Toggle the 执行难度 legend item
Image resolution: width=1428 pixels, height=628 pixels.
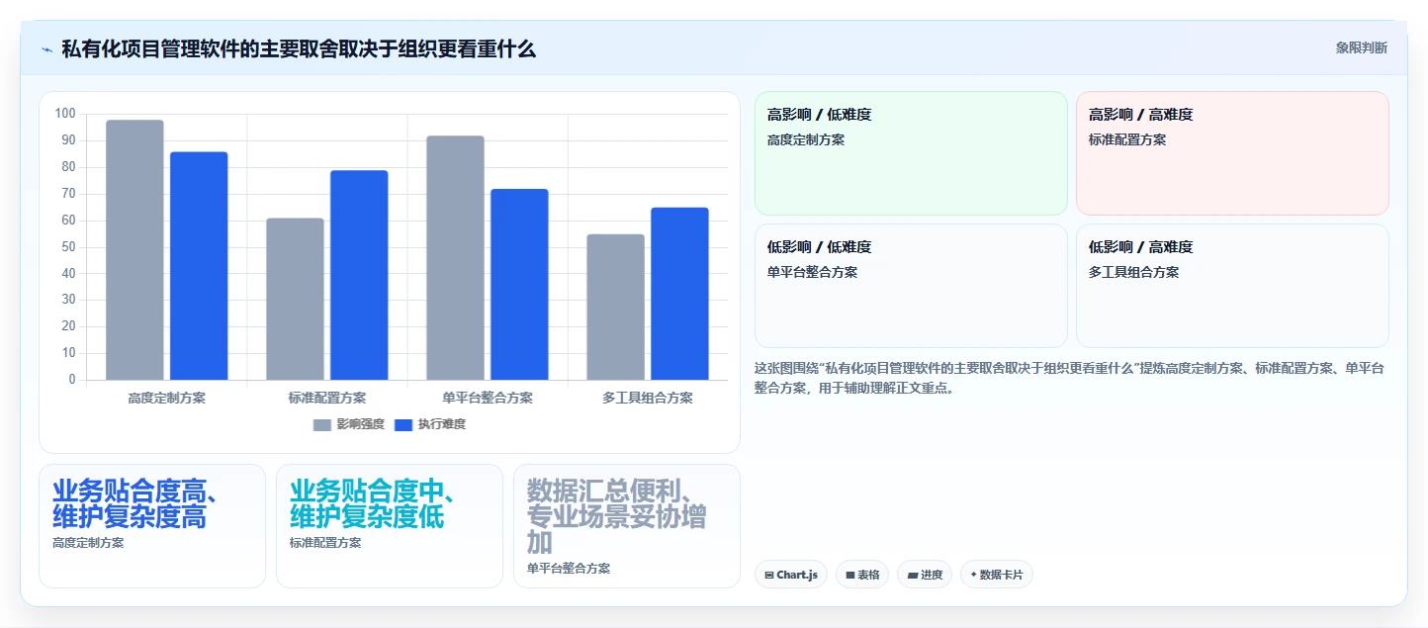tap(429, 424)
